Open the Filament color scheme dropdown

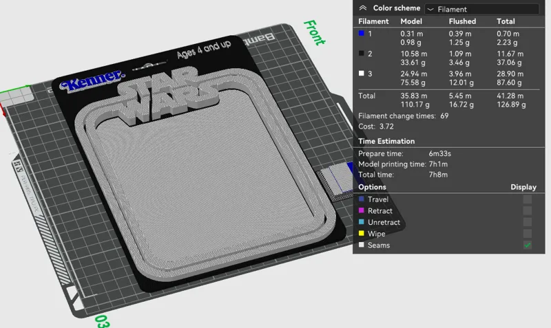click(481, 9)
